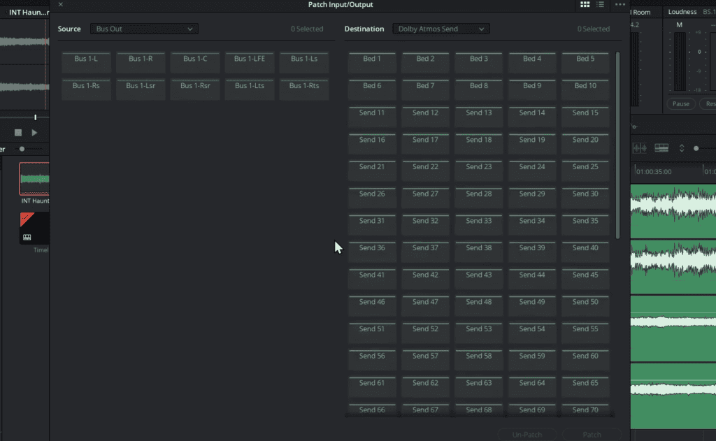This screenshot has width=716, height=441.
Task: Click the stop playback button
Action: 18,133
